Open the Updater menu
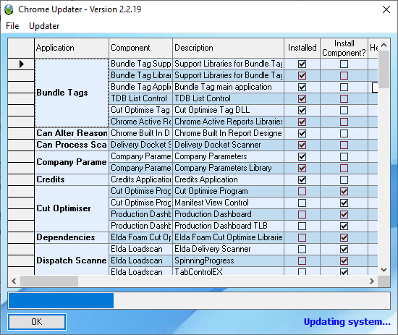Screen dimensions: 398x335 [x=44, y=26]
